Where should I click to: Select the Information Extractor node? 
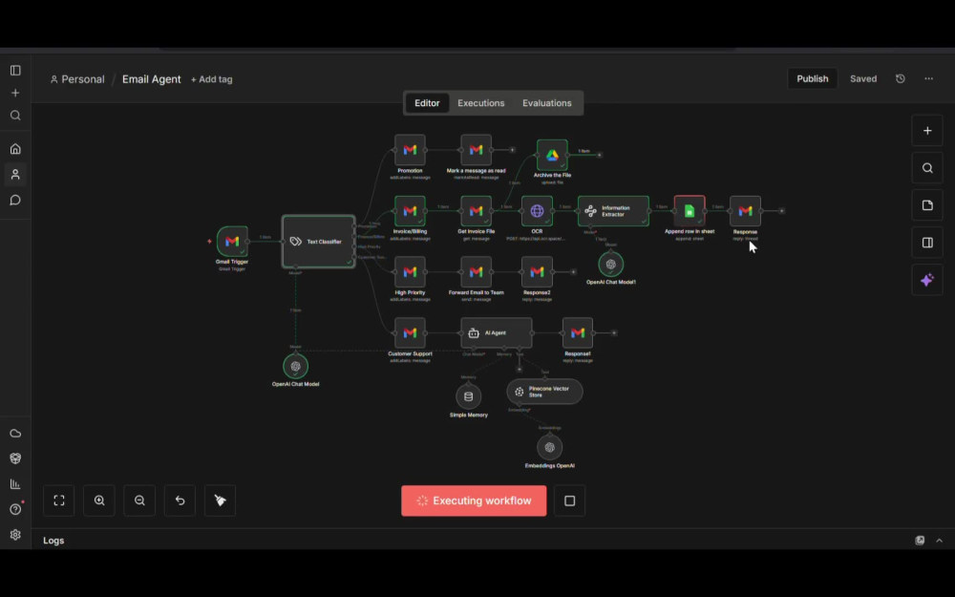tap(613, 211)
